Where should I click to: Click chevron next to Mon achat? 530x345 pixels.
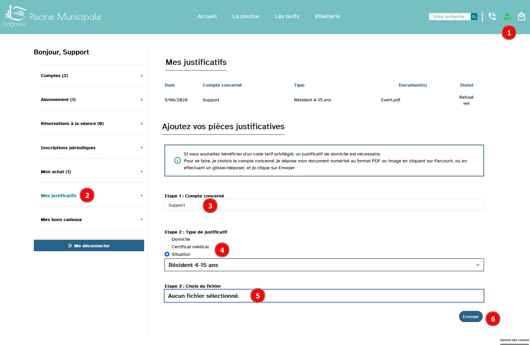[x=142, y=172]
